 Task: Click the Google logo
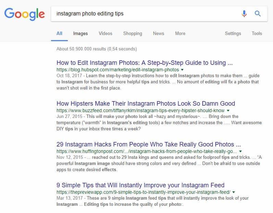click(25, 14)
